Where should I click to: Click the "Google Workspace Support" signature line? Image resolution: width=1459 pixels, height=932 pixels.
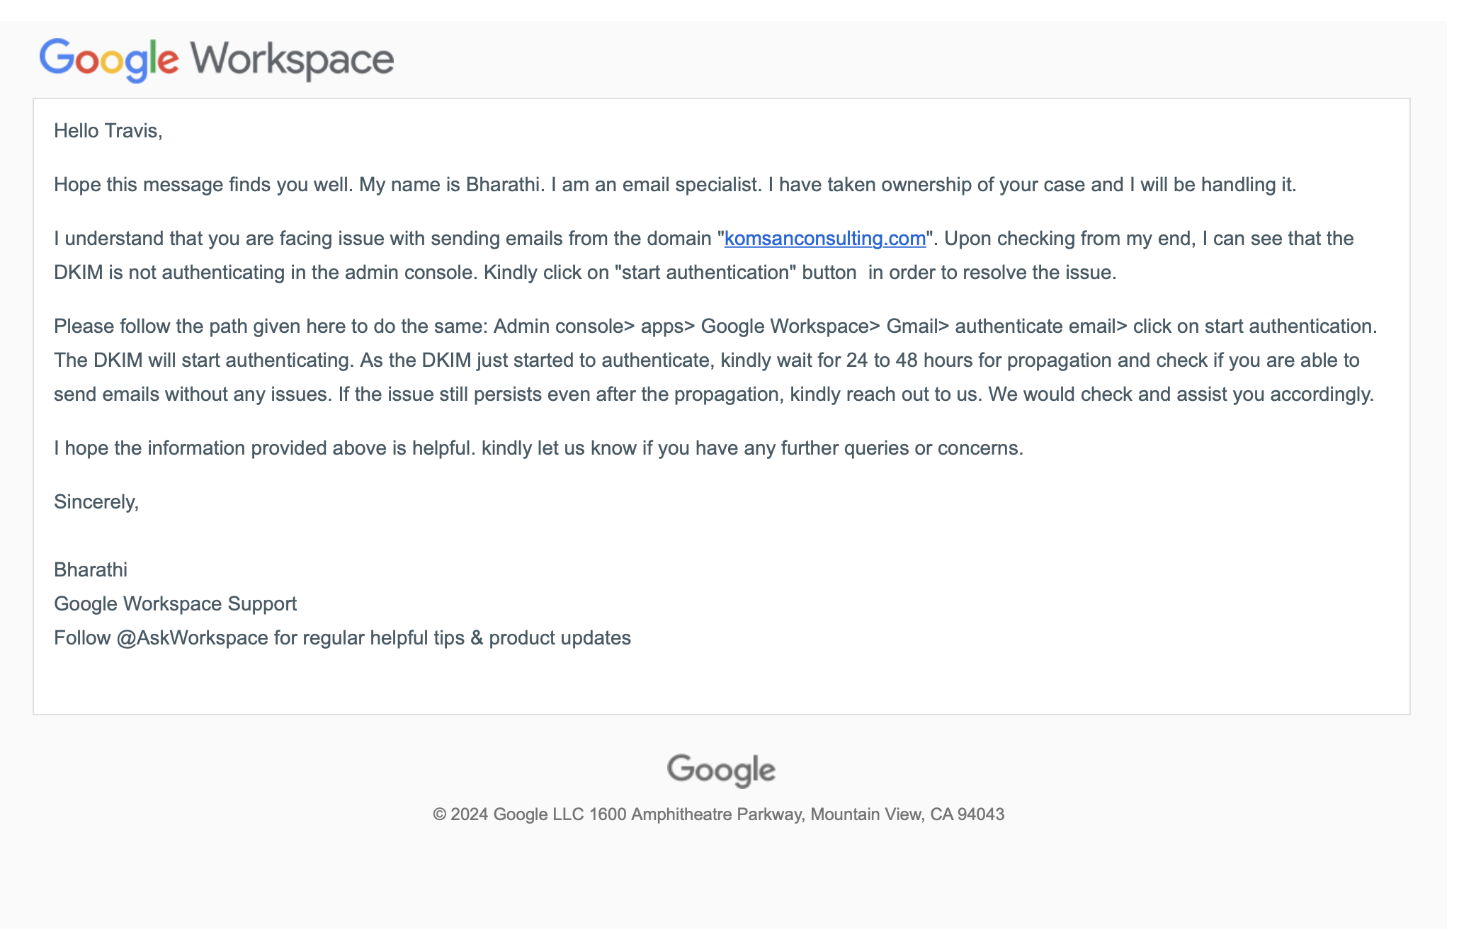coord(175,604)
